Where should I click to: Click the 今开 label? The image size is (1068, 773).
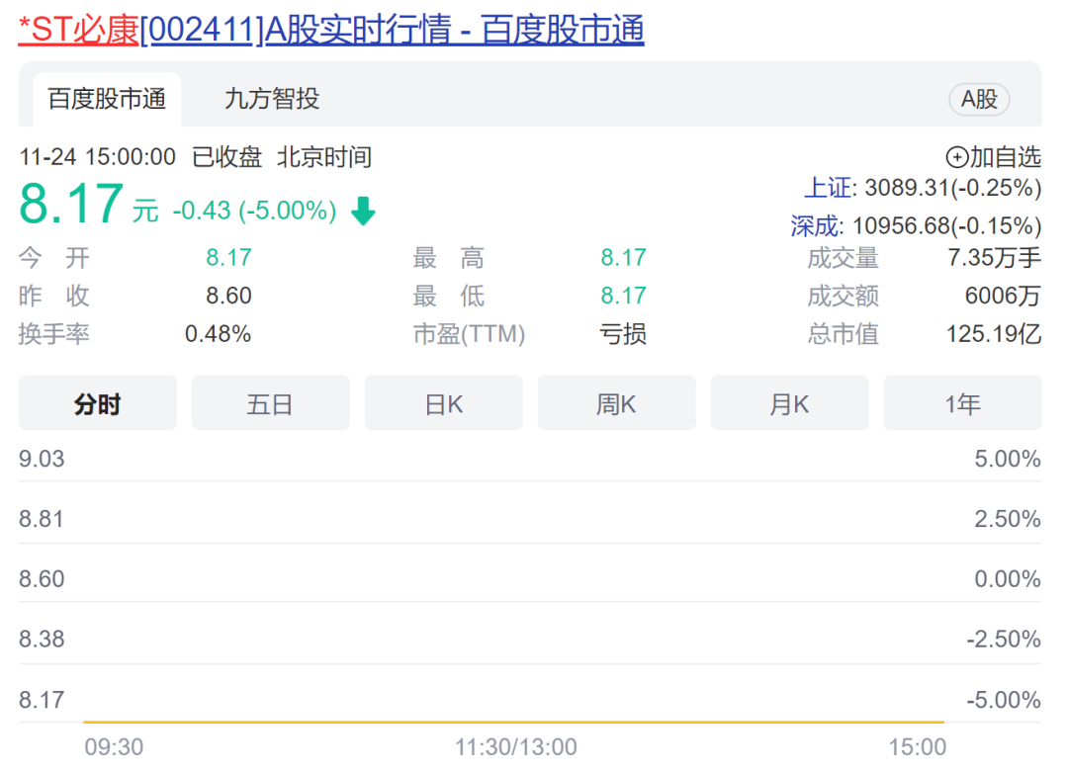click(x=53, y=258)
